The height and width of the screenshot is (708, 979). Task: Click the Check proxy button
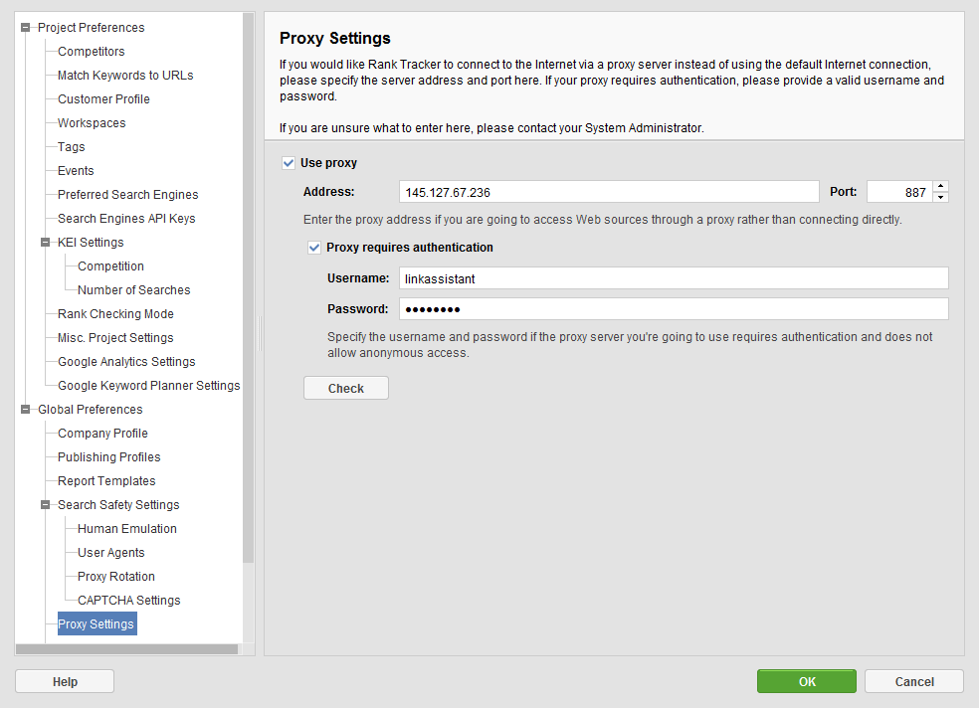pyautogui.click(x=346, y=388)
